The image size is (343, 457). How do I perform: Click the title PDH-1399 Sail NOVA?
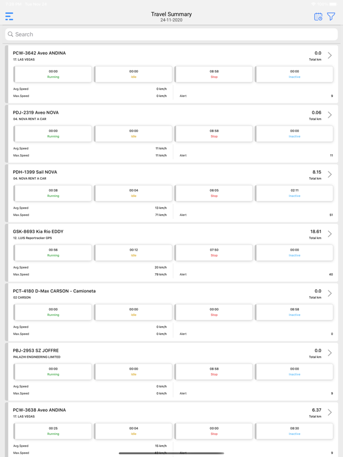coord(35,172)
